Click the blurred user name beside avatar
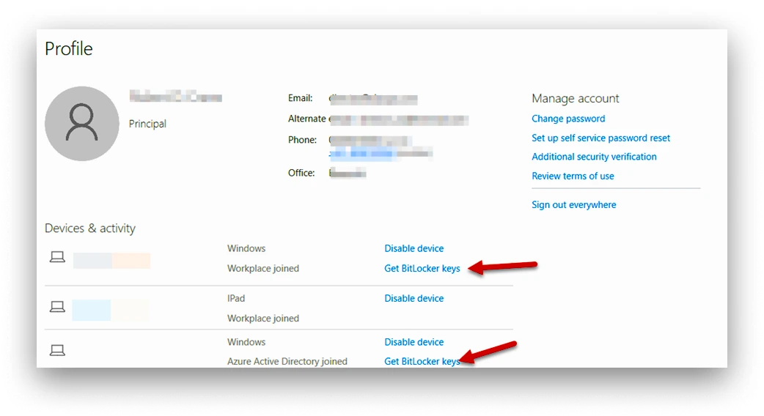Screen dimensions: 764x416 175,97
